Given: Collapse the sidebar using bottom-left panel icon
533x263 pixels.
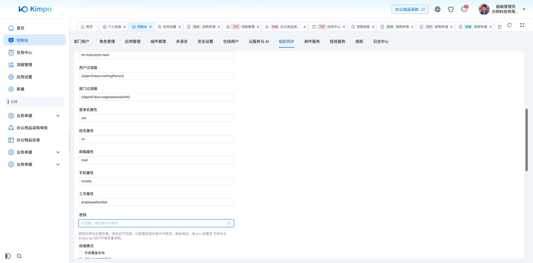Looking at the screenshot, I should [x=8, y=256].
